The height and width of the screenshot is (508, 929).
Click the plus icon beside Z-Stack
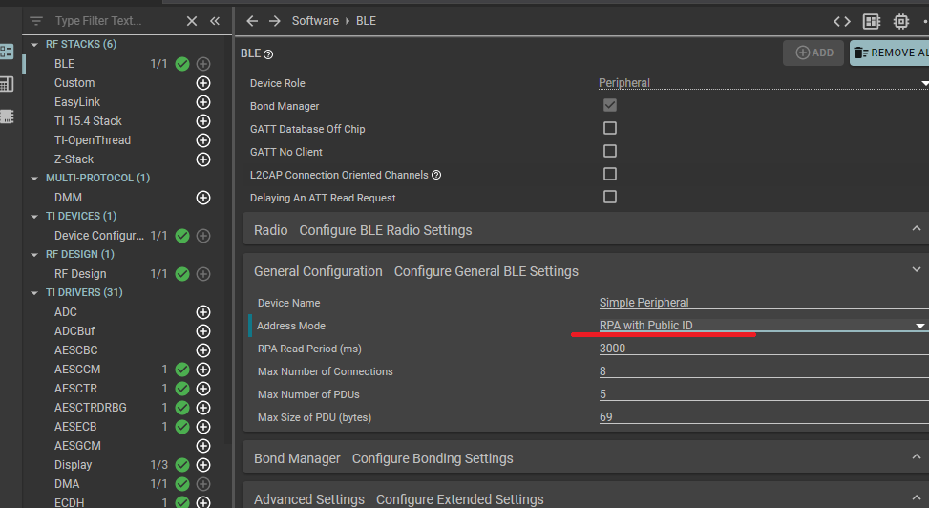coord(202,159)
